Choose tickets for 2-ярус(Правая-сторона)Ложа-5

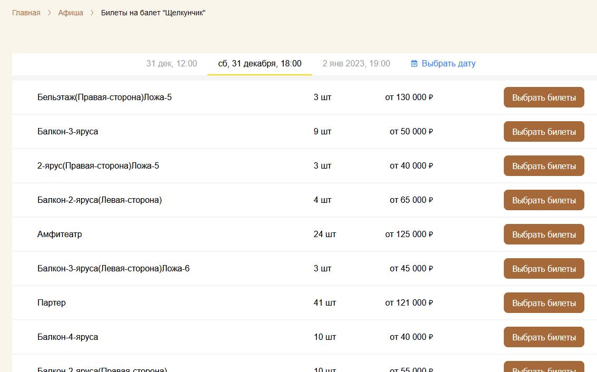pos(544,166)
